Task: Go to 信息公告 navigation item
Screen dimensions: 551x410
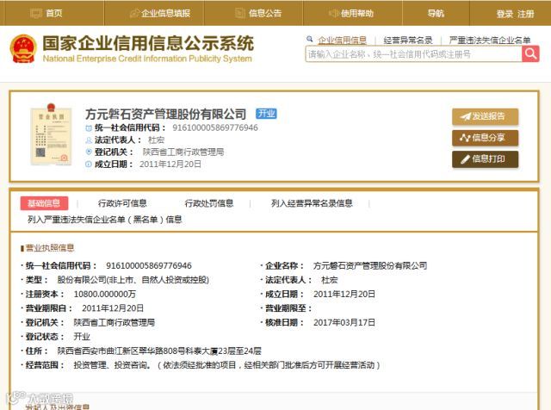Action: (258, 14)
